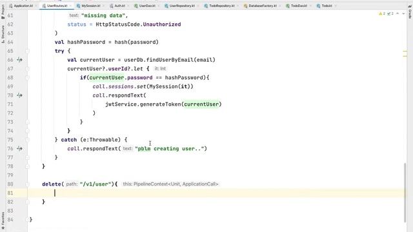Collapse the catch block at line 75

click(x=27, y=140)
